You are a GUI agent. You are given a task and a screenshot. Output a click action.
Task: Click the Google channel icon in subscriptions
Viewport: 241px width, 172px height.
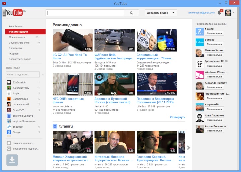coord(9,132)
